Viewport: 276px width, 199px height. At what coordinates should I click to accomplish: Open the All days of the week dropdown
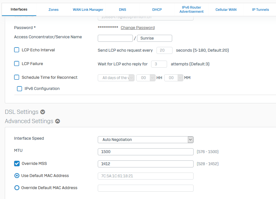[116, 78]
